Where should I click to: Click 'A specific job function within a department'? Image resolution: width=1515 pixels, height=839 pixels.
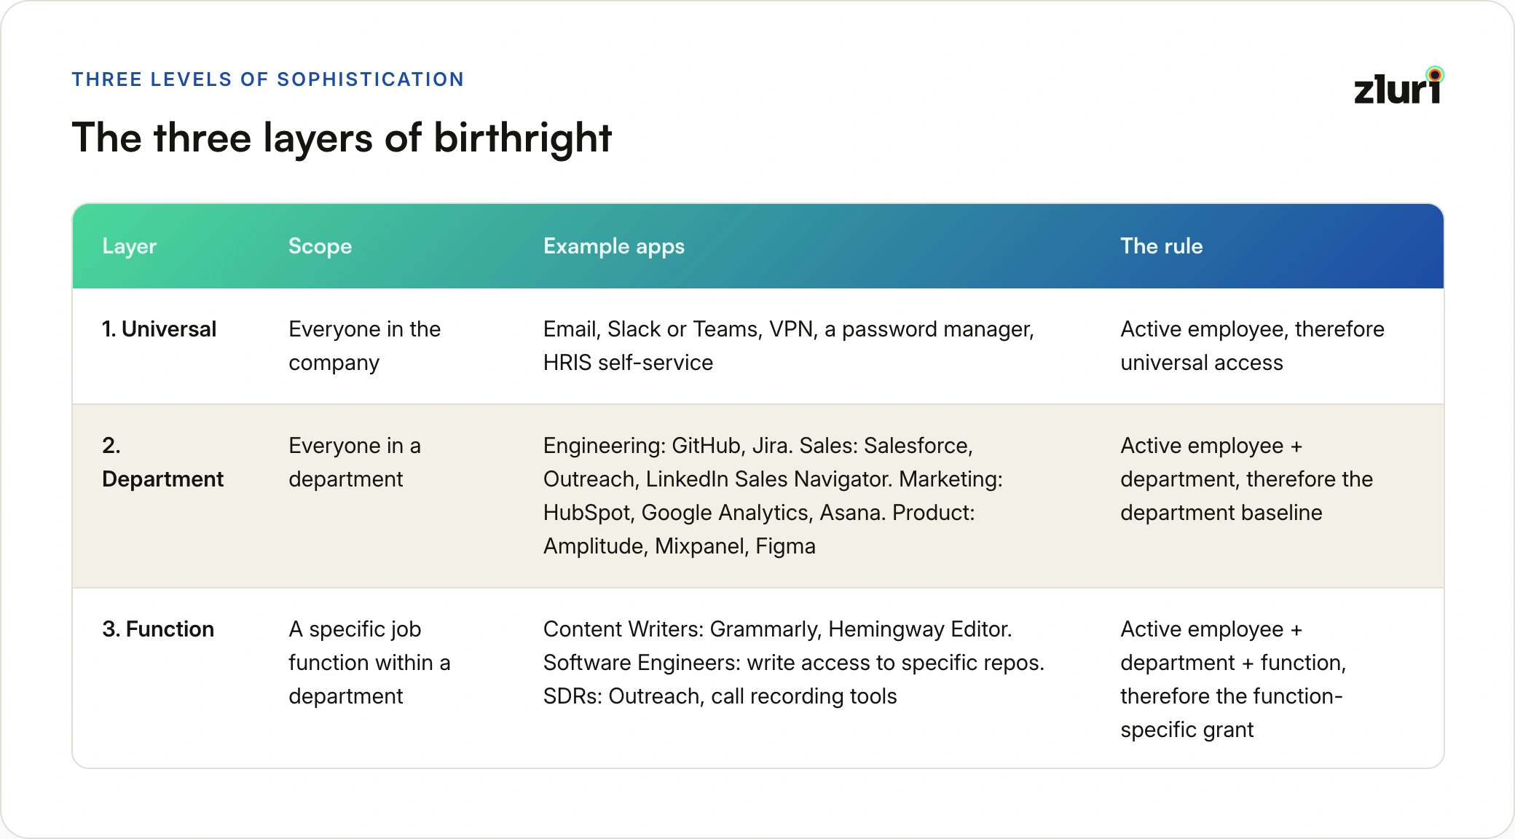point(369,663)
